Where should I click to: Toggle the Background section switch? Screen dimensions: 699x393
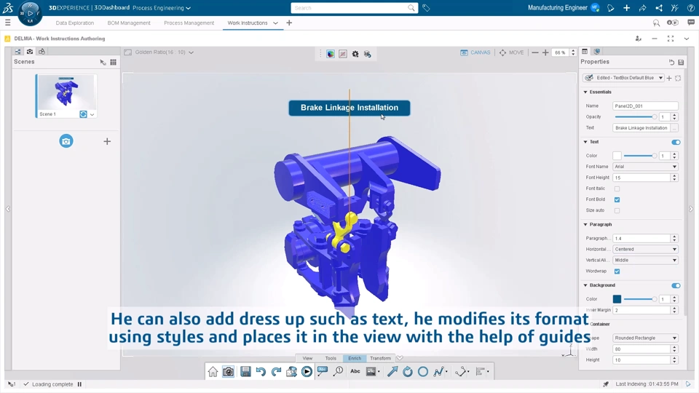point(676,285)
